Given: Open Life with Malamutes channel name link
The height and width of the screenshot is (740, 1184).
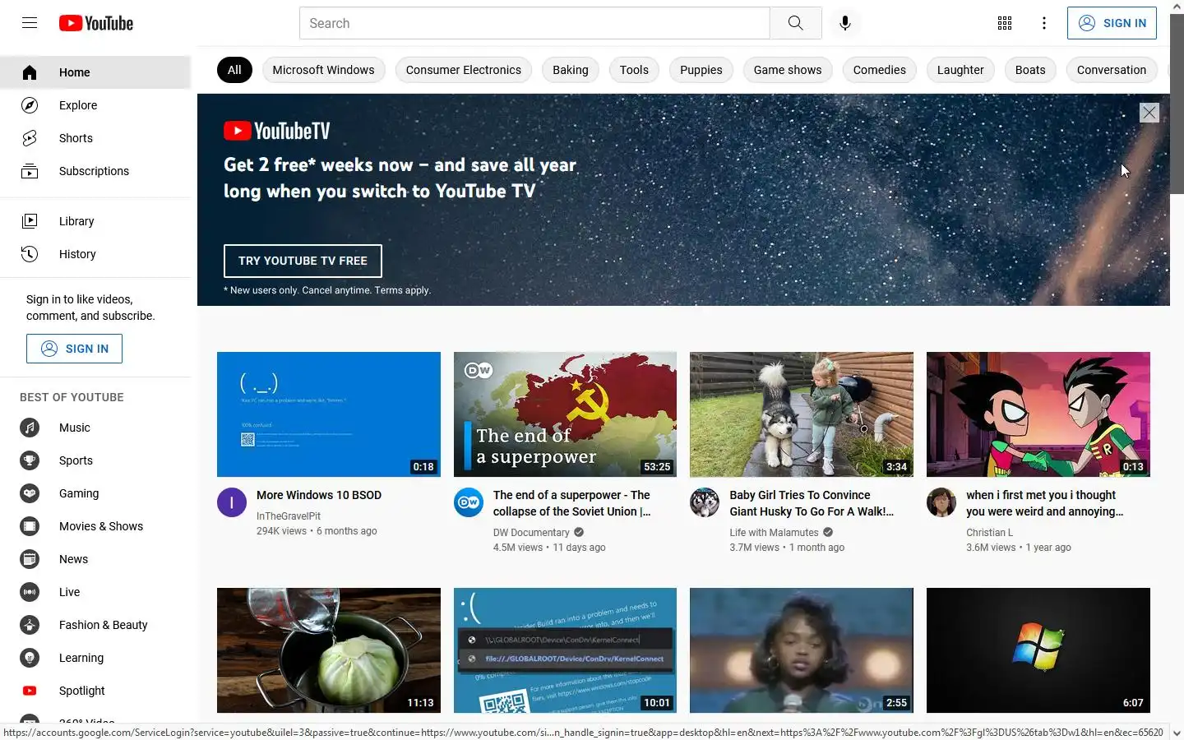Looking at the screenshot, I should tap(774, 533).
